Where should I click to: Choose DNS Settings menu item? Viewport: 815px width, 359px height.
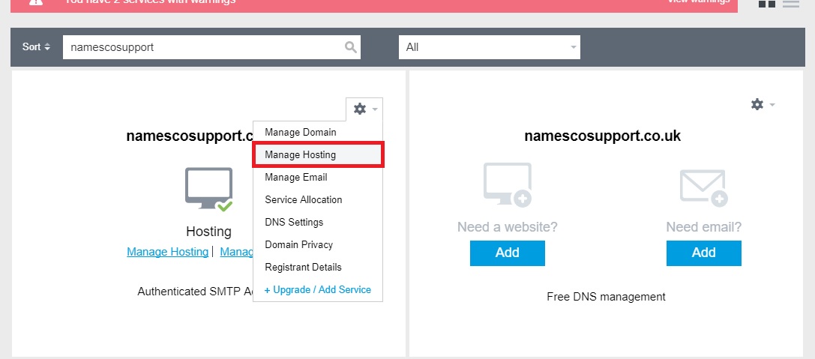coord(294,222)
